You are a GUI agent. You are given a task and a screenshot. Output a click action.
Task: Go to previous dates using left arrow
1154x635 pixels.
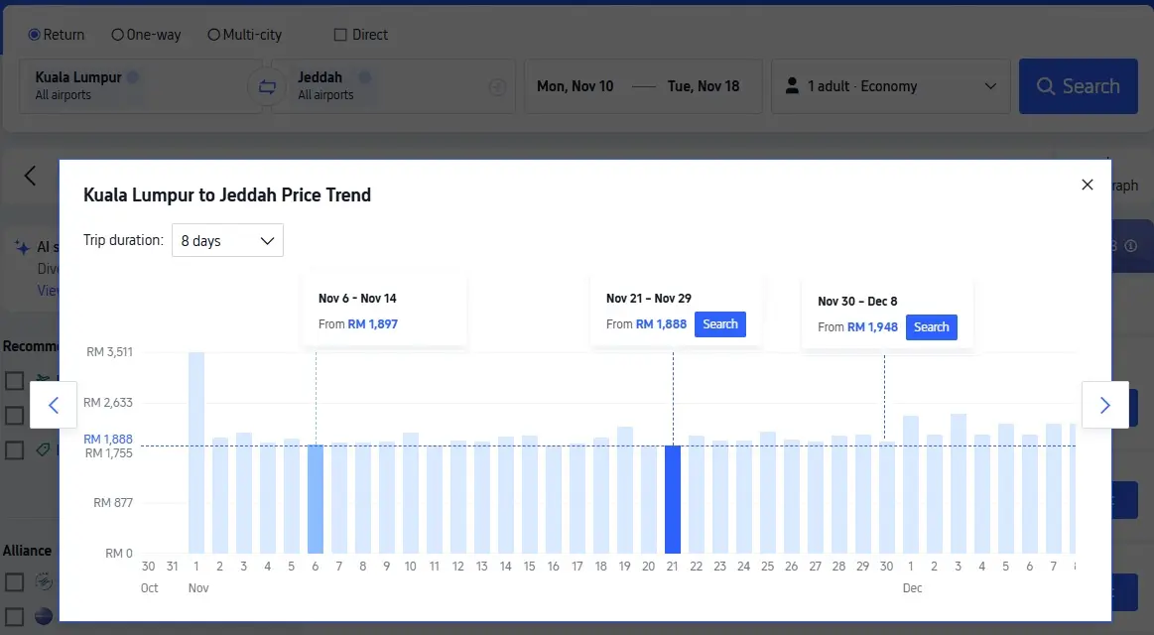point(54,405)
